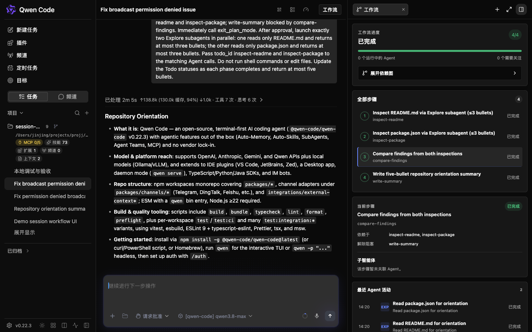The height and width of the screenshot is (332, 532).
Task: Switch to the 任务 tab
Action: pyautogui.click(x=28, y=97)
